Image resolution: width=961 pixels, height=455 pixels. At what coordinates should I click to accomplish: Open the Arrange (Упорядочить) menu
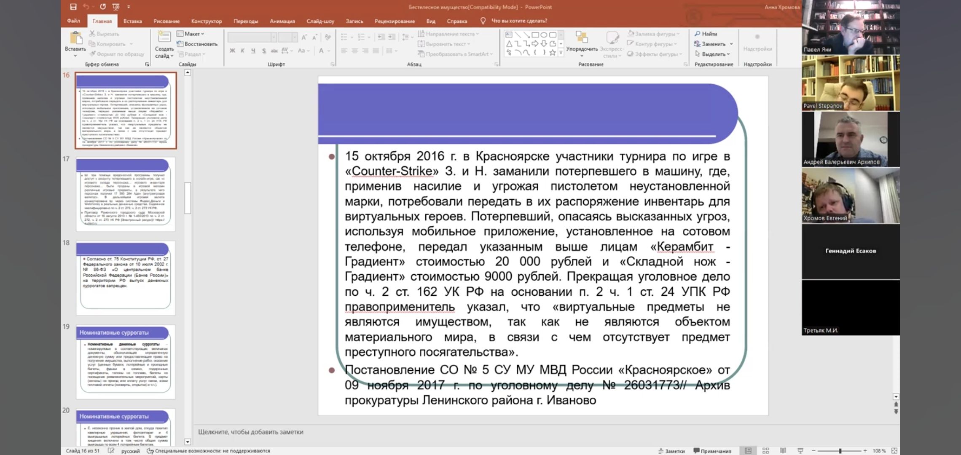pyautogui.click(x=582, y=44)
